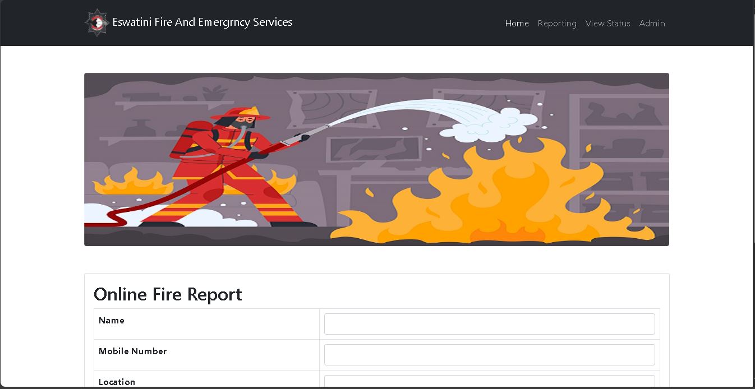Click the Name field label
755x389 pixels.
click(112, 321)
